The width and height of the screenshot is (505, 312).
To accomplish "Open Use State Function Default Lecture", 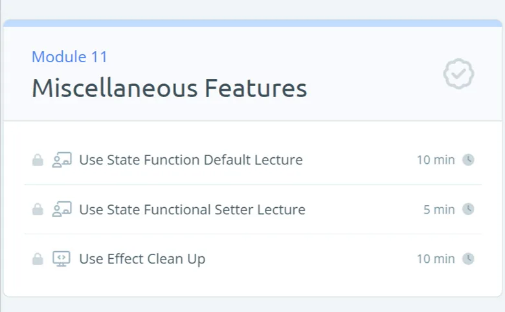I will pyautogui.click(x=190, y=160).
